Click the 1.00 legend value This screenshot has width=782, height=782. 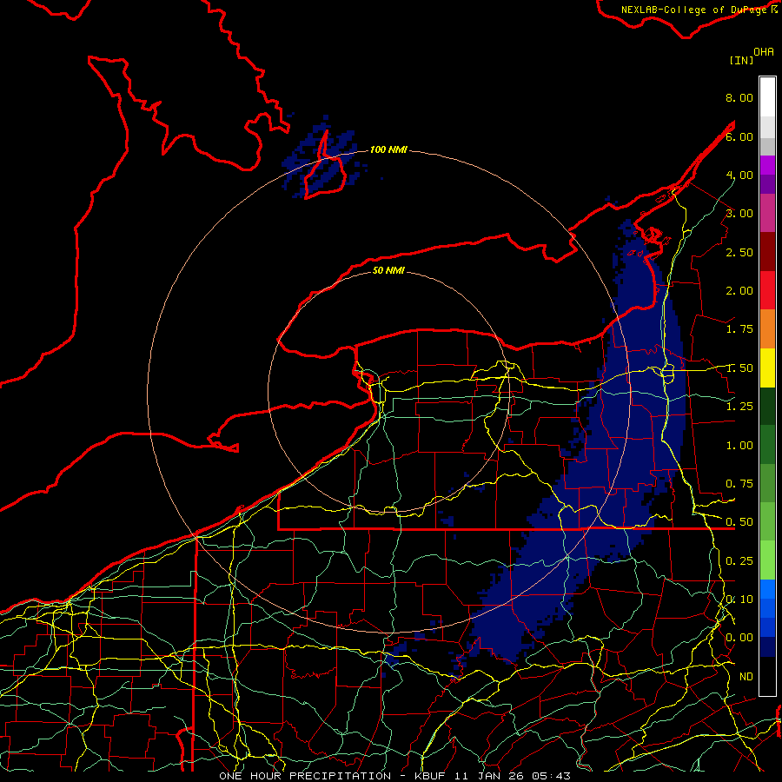(x=739, y=446)
